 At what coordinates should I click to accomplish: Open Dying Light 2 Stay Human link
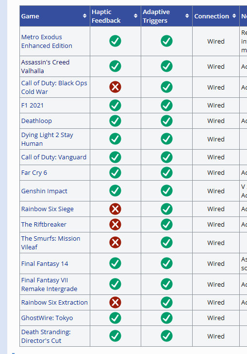click(x=47, y=139)
